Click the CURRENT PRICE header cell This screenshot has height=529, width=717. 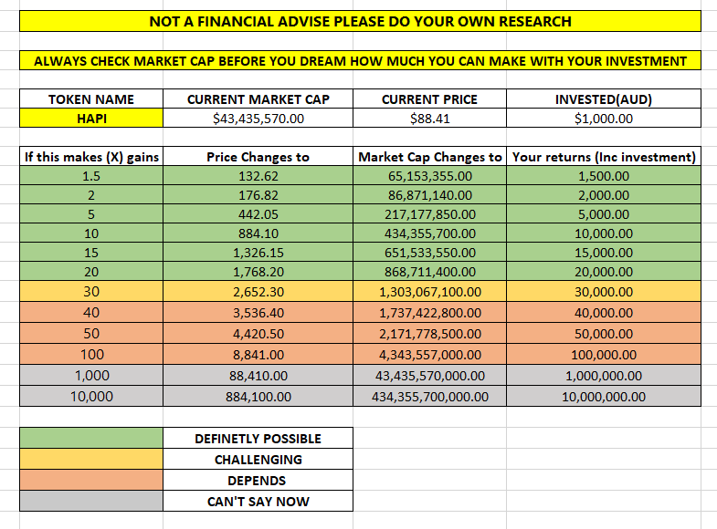pos(429,99)
